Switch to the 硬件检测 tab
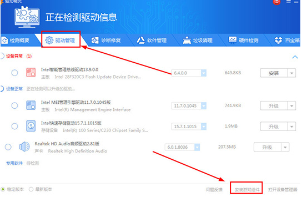 point(244,41)
